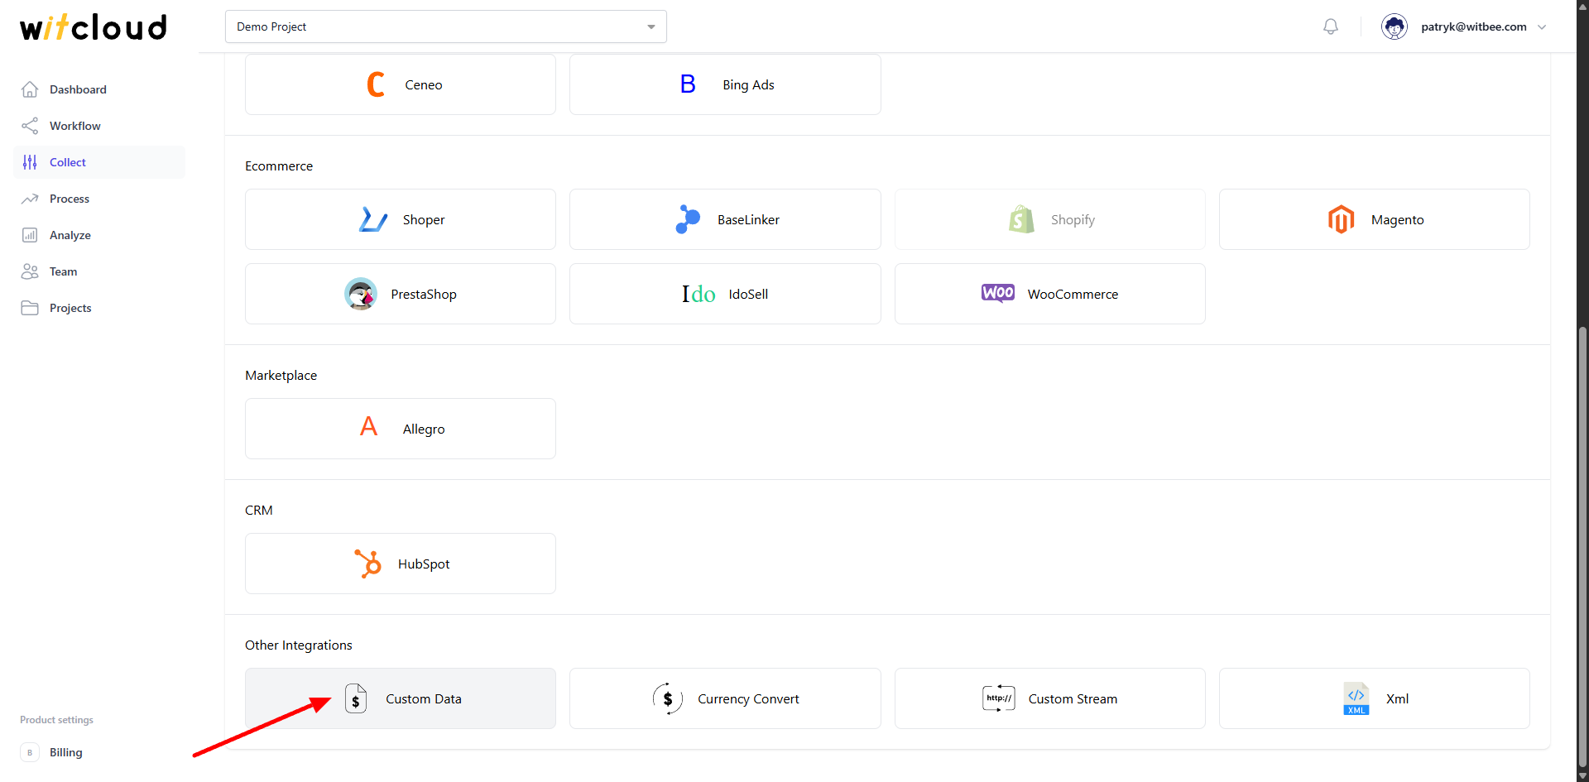
Task: Click the Team people icon
Action: pos(30,271)
